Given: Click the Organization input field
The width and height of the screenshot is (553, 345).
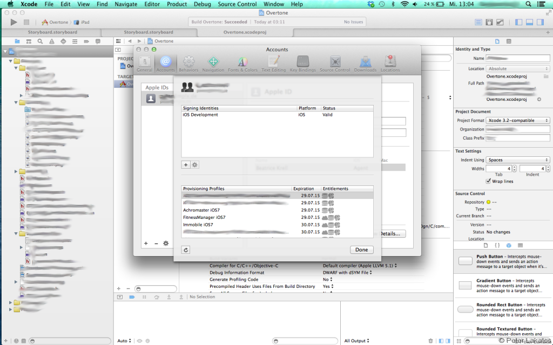Looking at the screenshot, I should (x=518, y=129).
